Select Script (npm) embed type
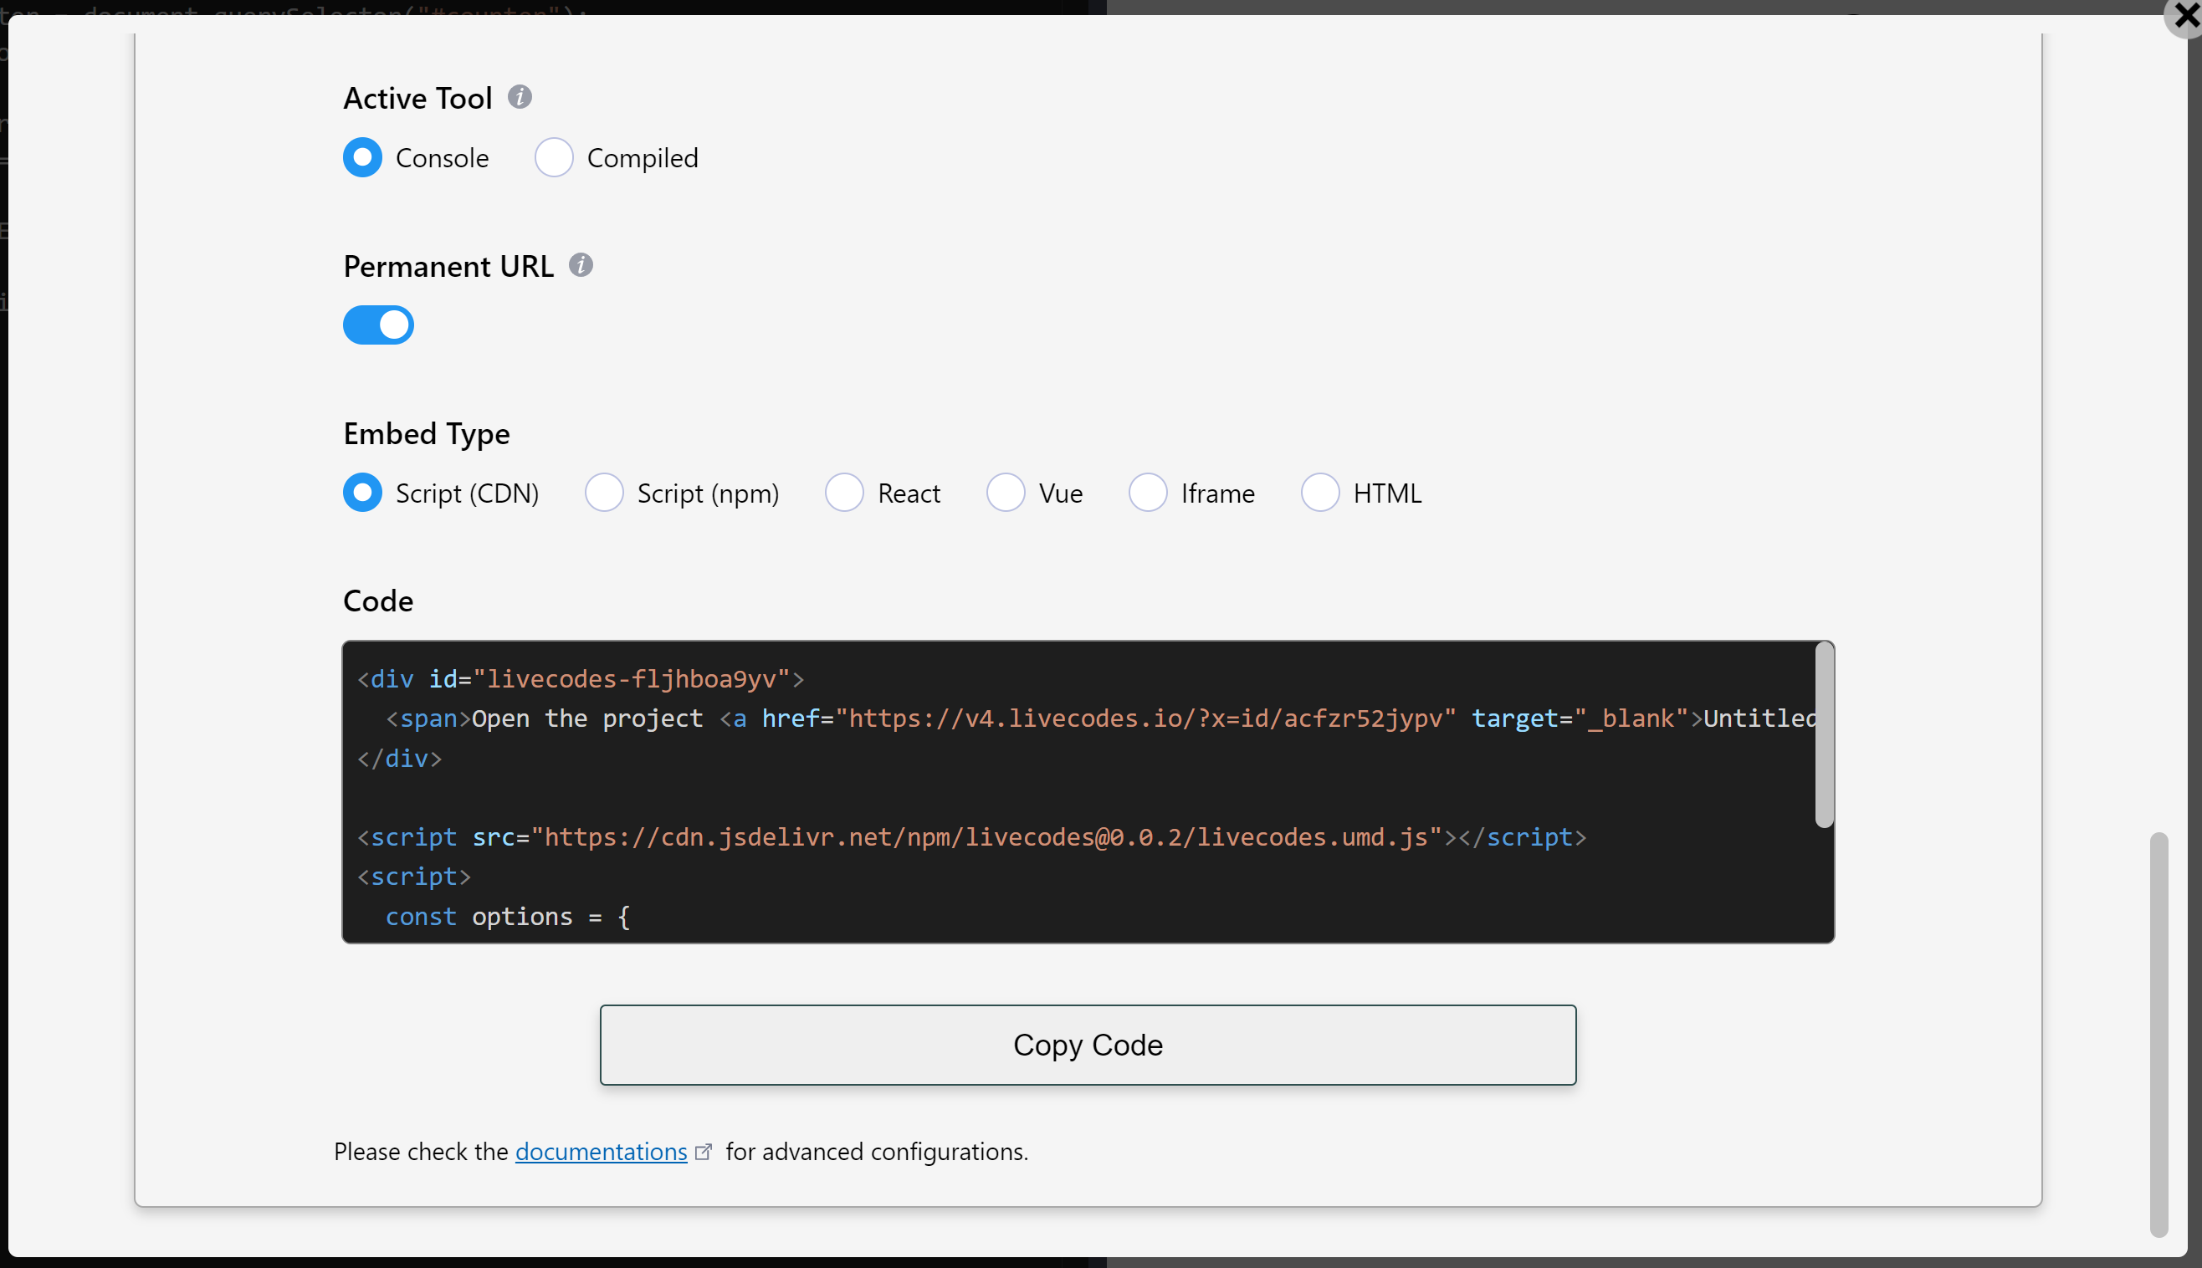The width and height of the screenshot is (2202, 1268). point(605,492)
